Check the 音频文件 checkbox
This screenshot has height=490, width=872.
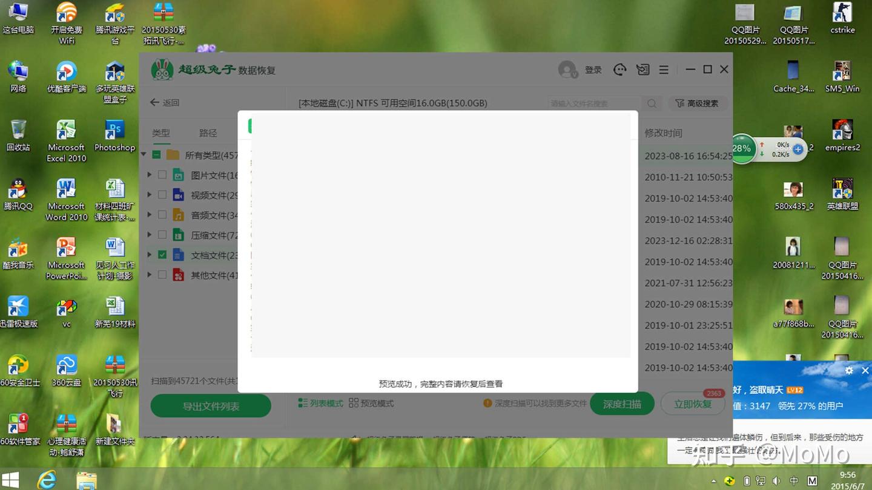coord(162,215)
